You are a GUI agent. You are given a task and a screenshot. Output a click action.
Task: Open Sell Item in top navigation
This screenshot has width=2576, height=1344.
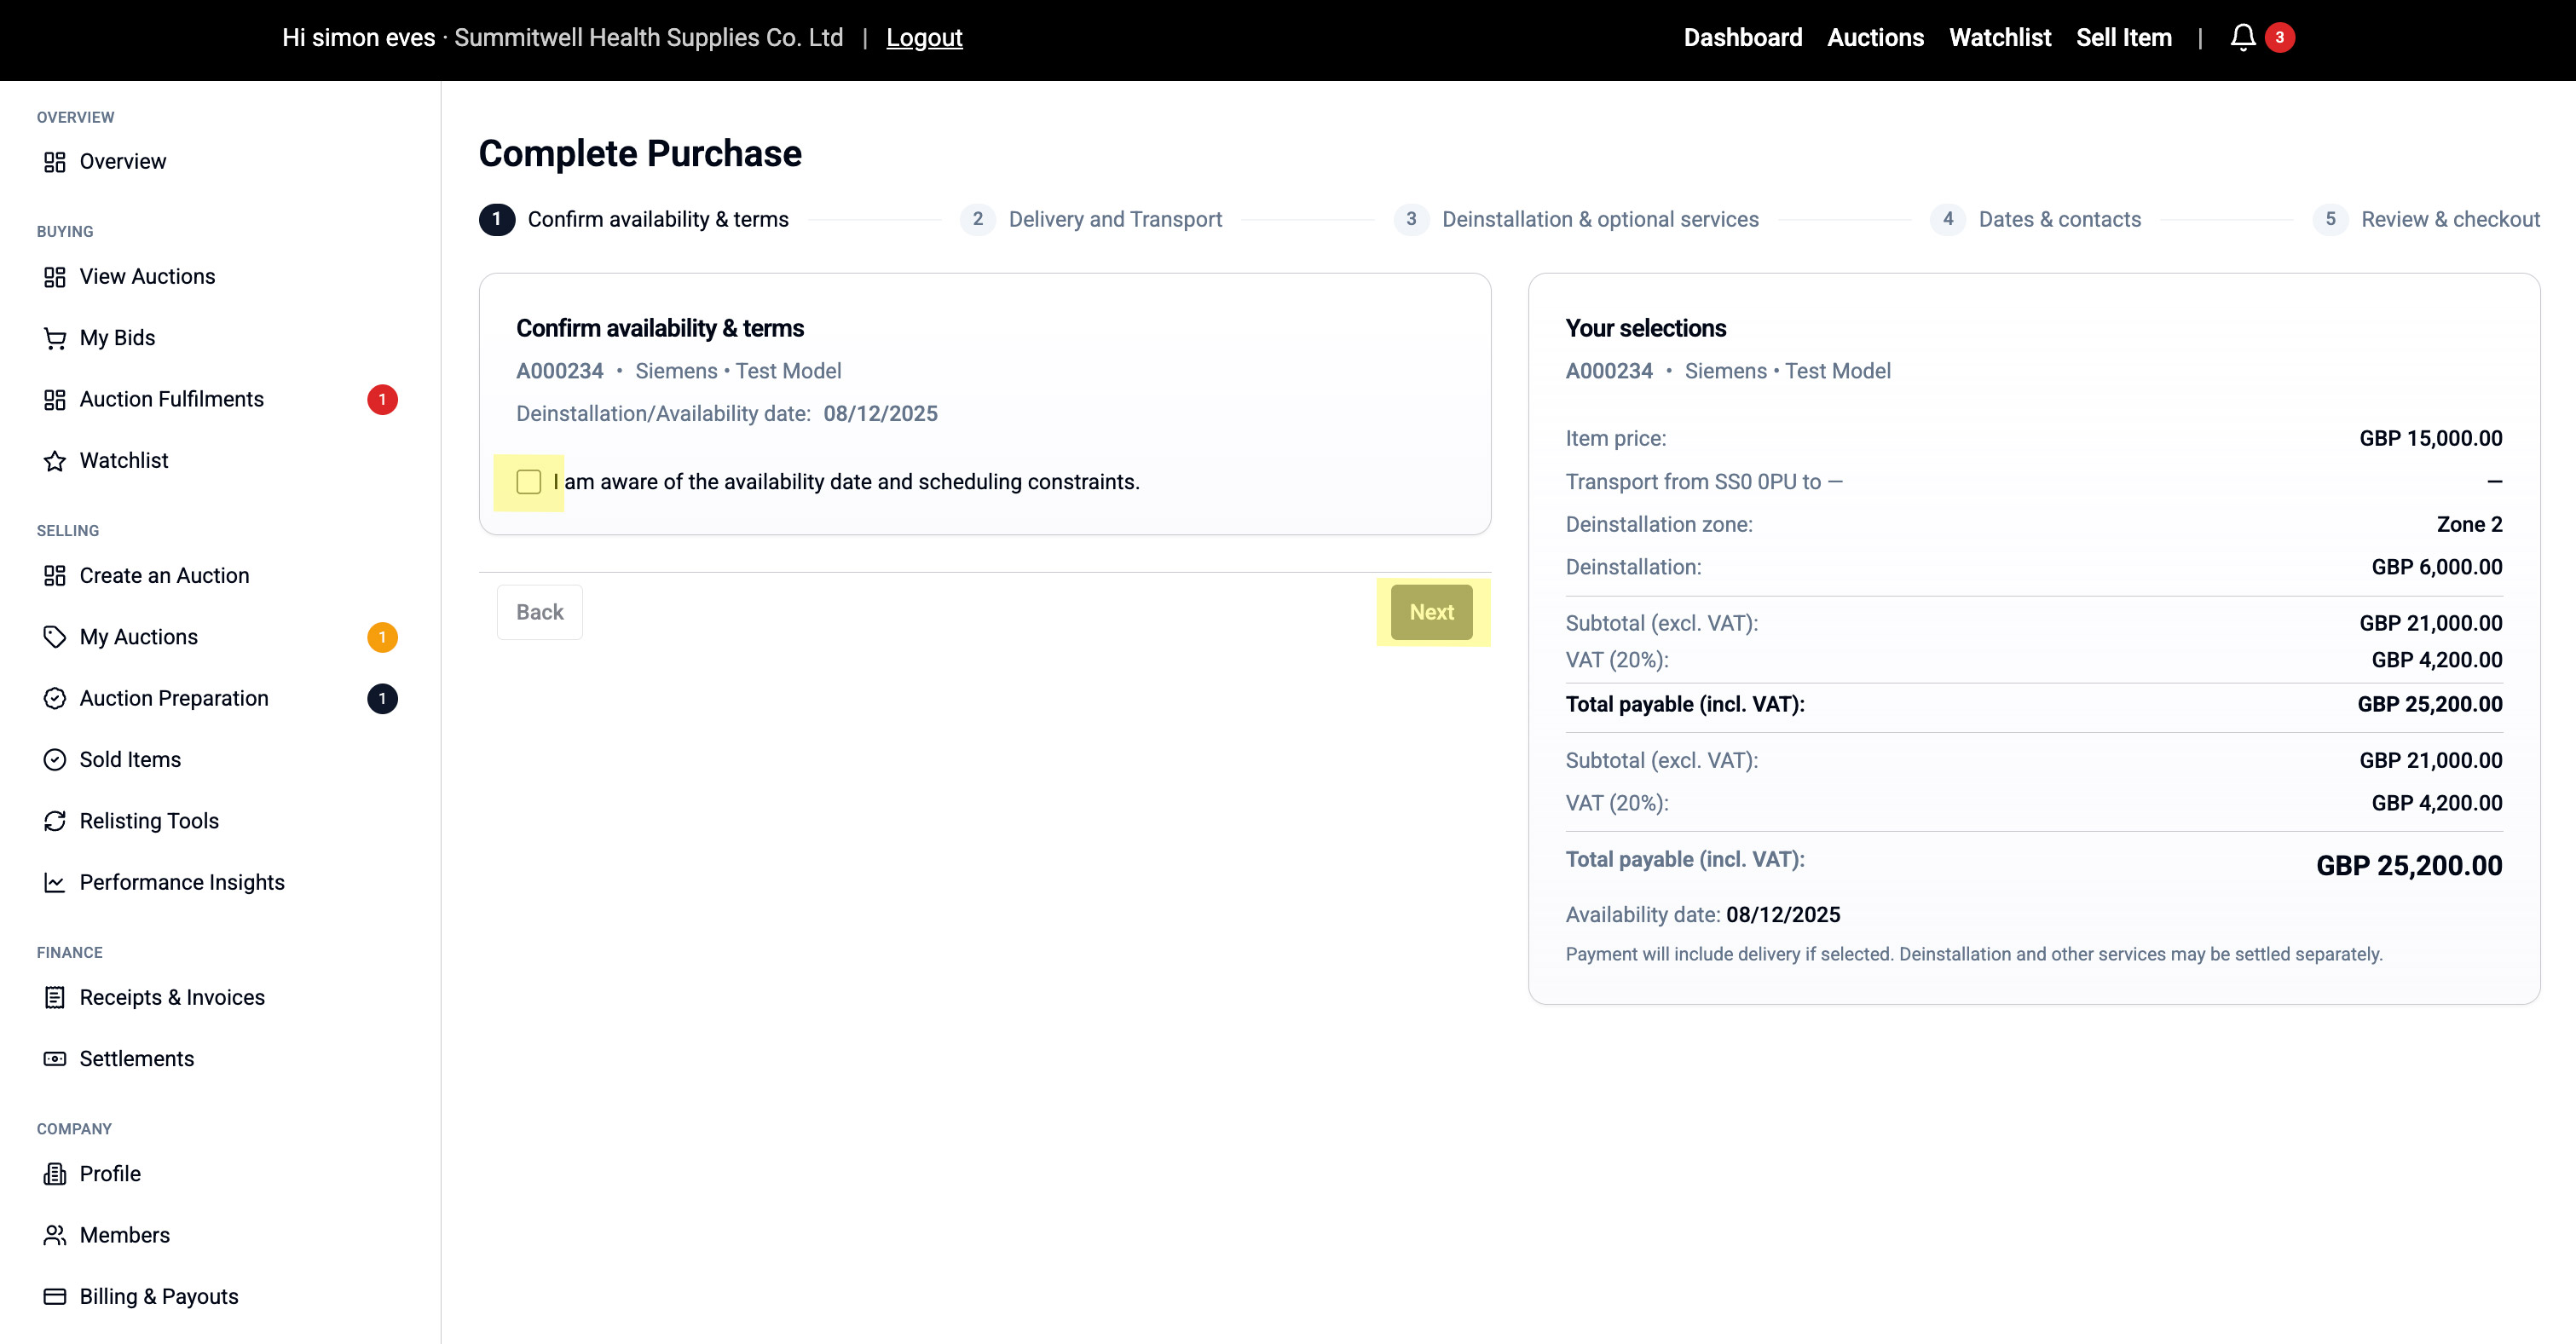click(x=2123, y=38)
